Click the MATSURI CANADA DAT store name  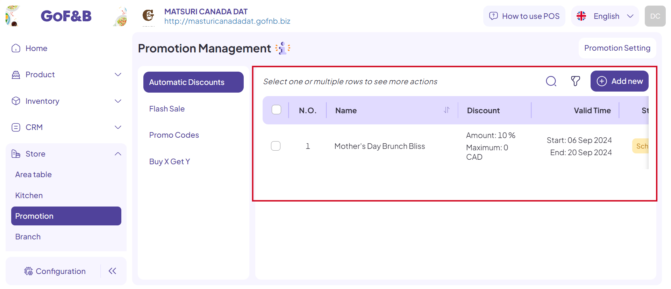206,12
